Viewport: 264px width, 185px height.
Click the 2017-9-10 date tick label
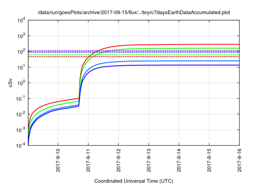tap(58, 160)
